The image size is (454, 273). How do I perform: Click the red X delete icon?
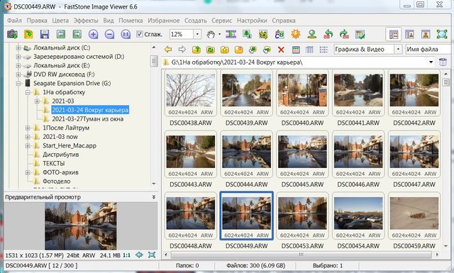coord(281,50)
